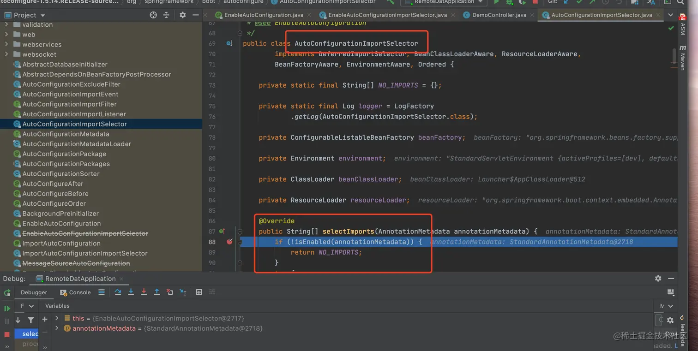Close the DemoController.java tab
Image resolution: width=698 pixels, height=351 pixels.
(531, 15)
